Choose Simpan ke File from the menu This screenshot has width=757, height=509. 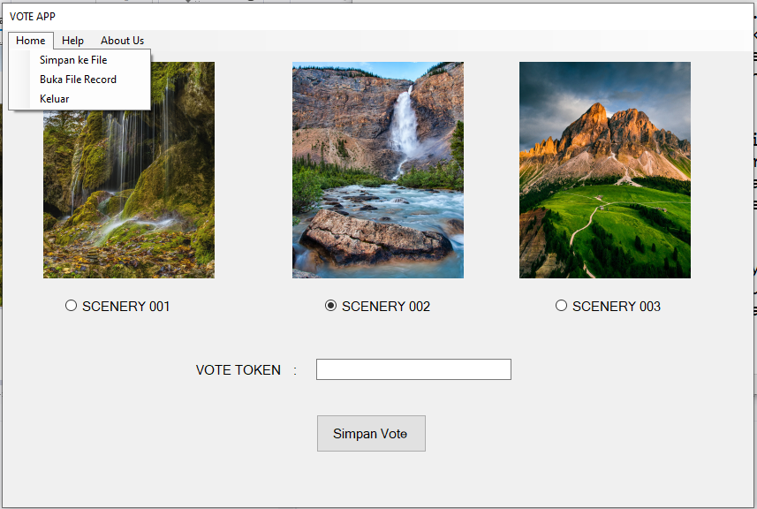[x=73, y=60]
